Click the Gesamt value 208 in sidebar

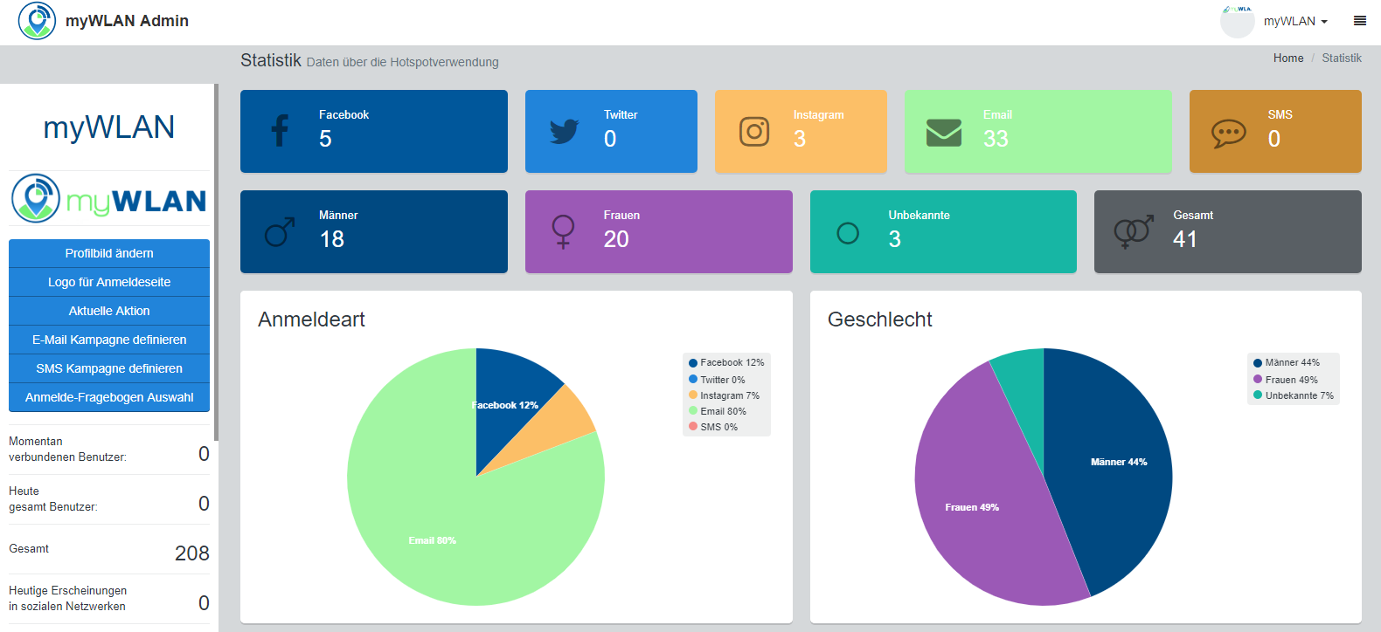[x=192, y=553]
